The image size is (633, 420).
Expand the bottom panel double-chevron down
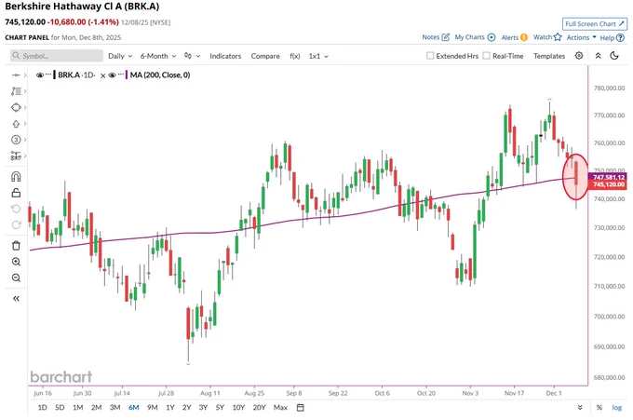(580, 408)
